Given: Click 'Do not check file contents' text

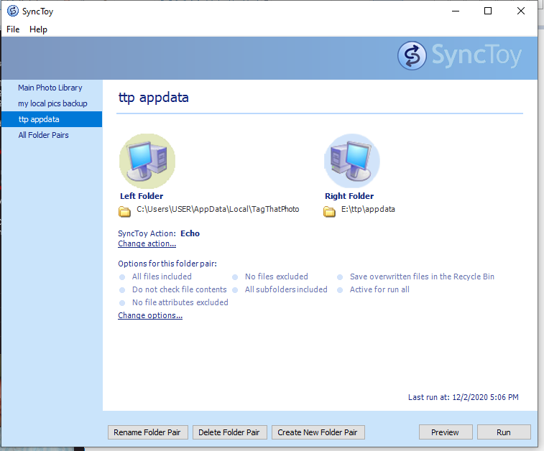Looking at the screenshot, I should [x=180, y=289].
